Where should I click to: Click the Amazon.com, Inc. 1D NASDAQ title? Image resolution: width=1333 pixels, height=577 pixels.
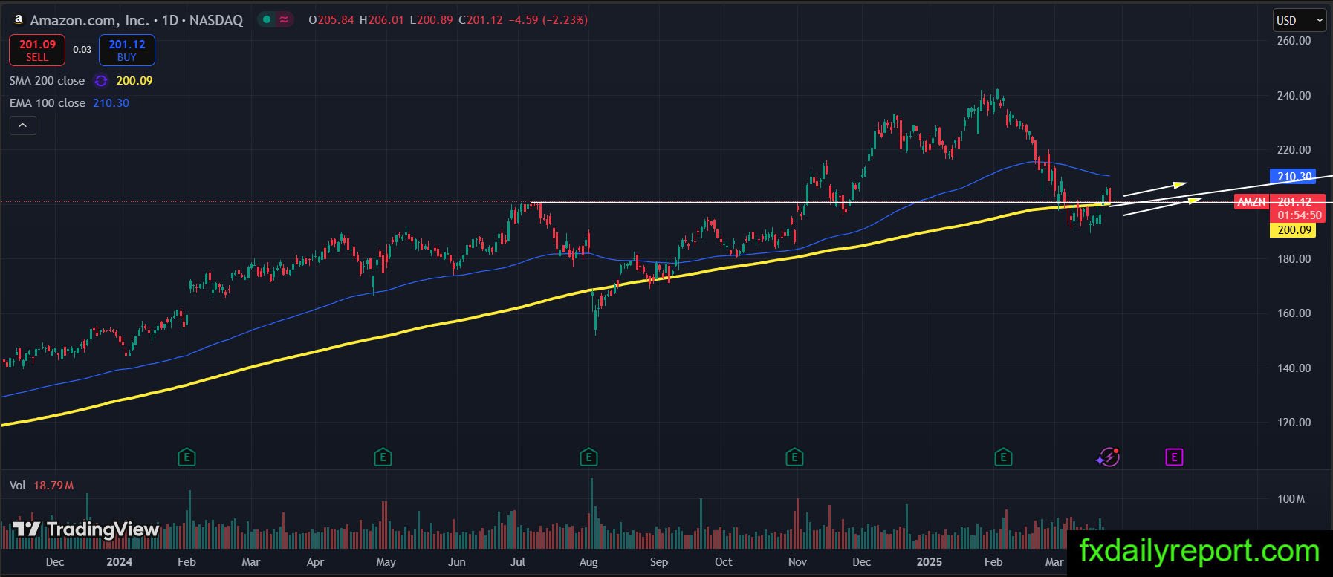[x=137, y=20]
